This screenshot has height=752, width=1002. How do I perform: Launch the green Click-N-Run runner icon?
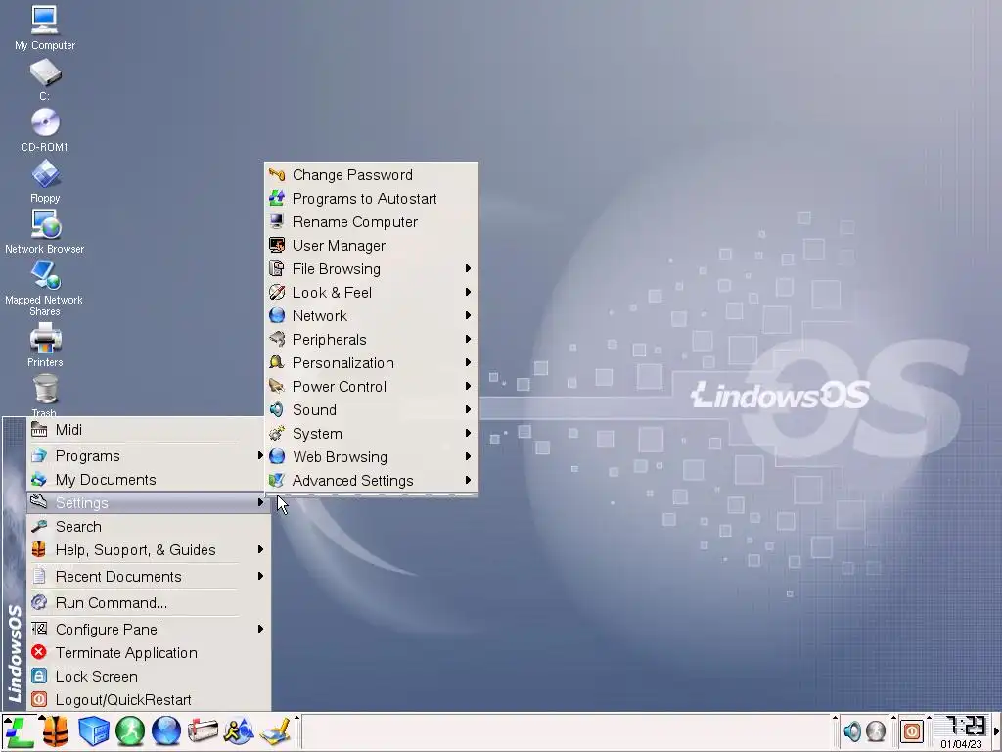130,731
